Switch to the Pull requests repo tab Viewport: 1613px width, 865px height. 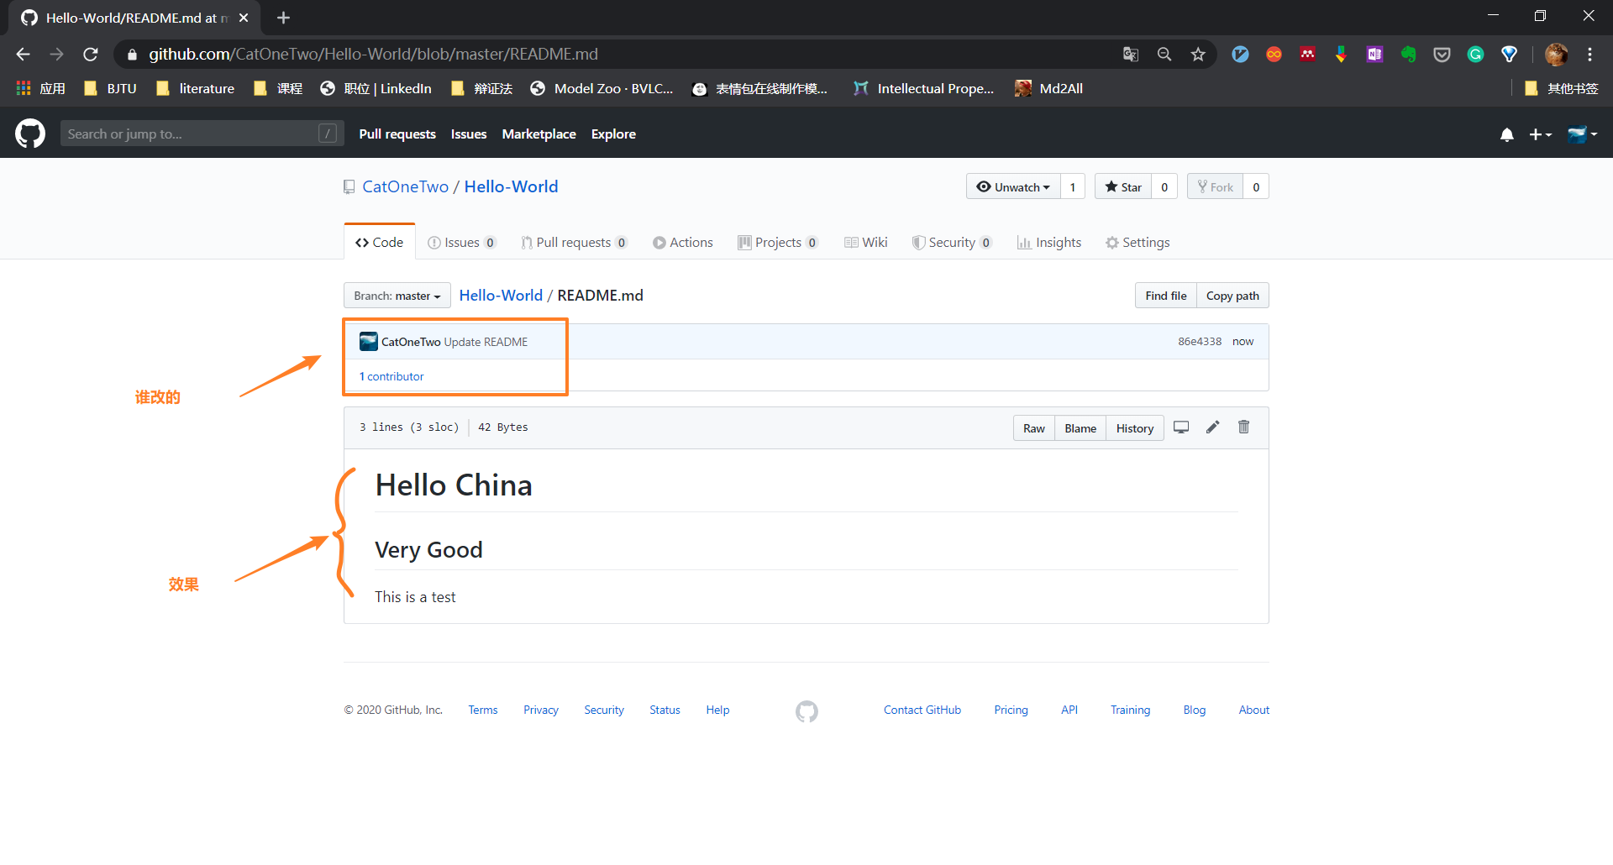pyautogui.click(x=575, y=243)
